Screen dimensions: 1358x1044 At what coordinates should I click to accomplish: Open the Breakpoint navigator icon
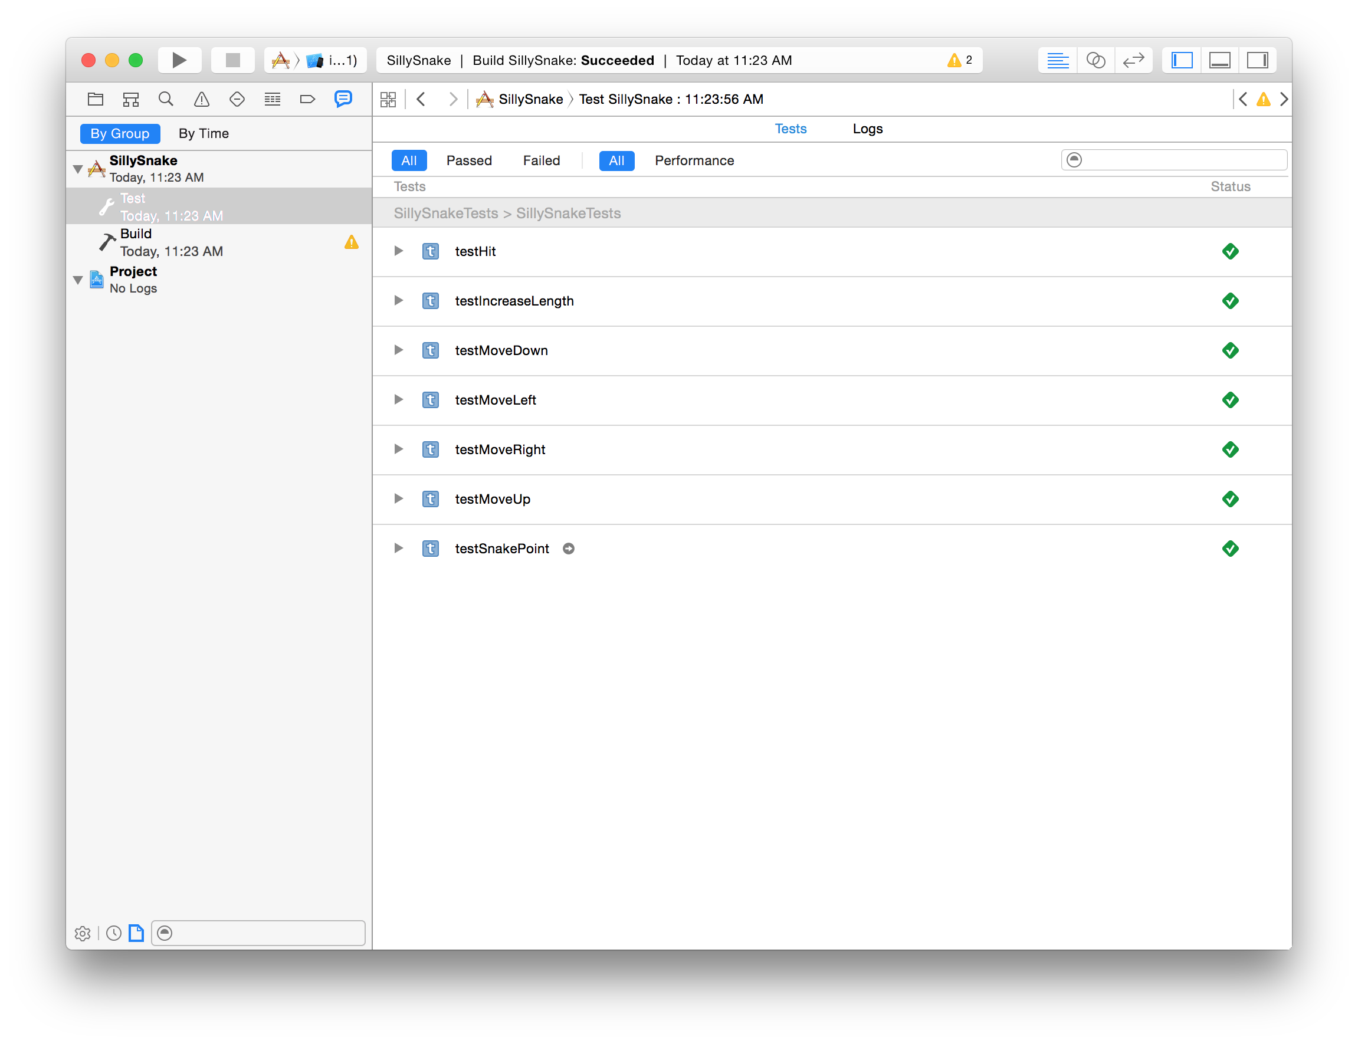[x=308, y=99]
